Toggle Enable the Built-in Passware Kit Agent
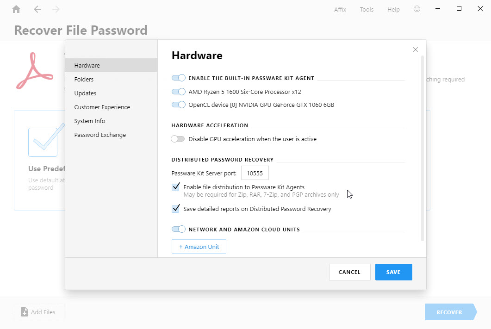The width and height of the screenshot is (491, 329). coord(178,78)
